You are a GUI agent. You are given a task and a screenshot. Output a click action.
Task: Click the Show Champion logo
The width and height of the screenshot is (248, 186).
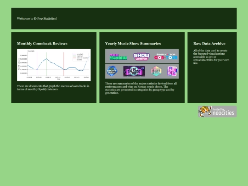pos(141,56)
